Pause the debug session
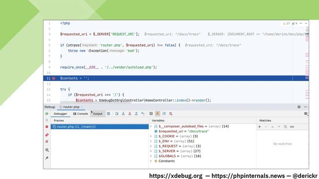This screenshot has height=179, width=319. (47, 120)
